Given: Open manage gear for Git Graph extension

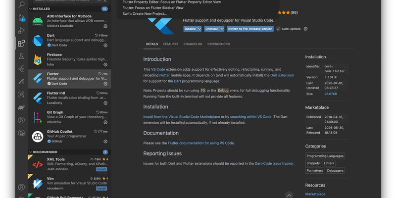Looking at the screenshot, I should (x=105, y=122).
